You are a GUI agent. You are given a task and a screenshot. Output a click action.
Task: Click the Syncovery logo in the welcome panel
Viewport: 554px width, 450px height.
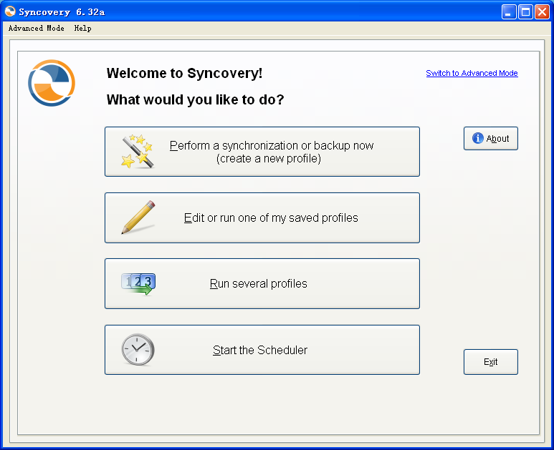click(x=52, y=83)
